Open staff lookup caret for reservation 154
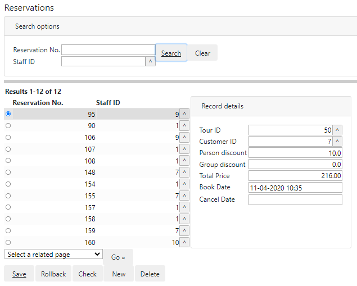The width and height of the screenshot is (357, 286). [184, 184]
